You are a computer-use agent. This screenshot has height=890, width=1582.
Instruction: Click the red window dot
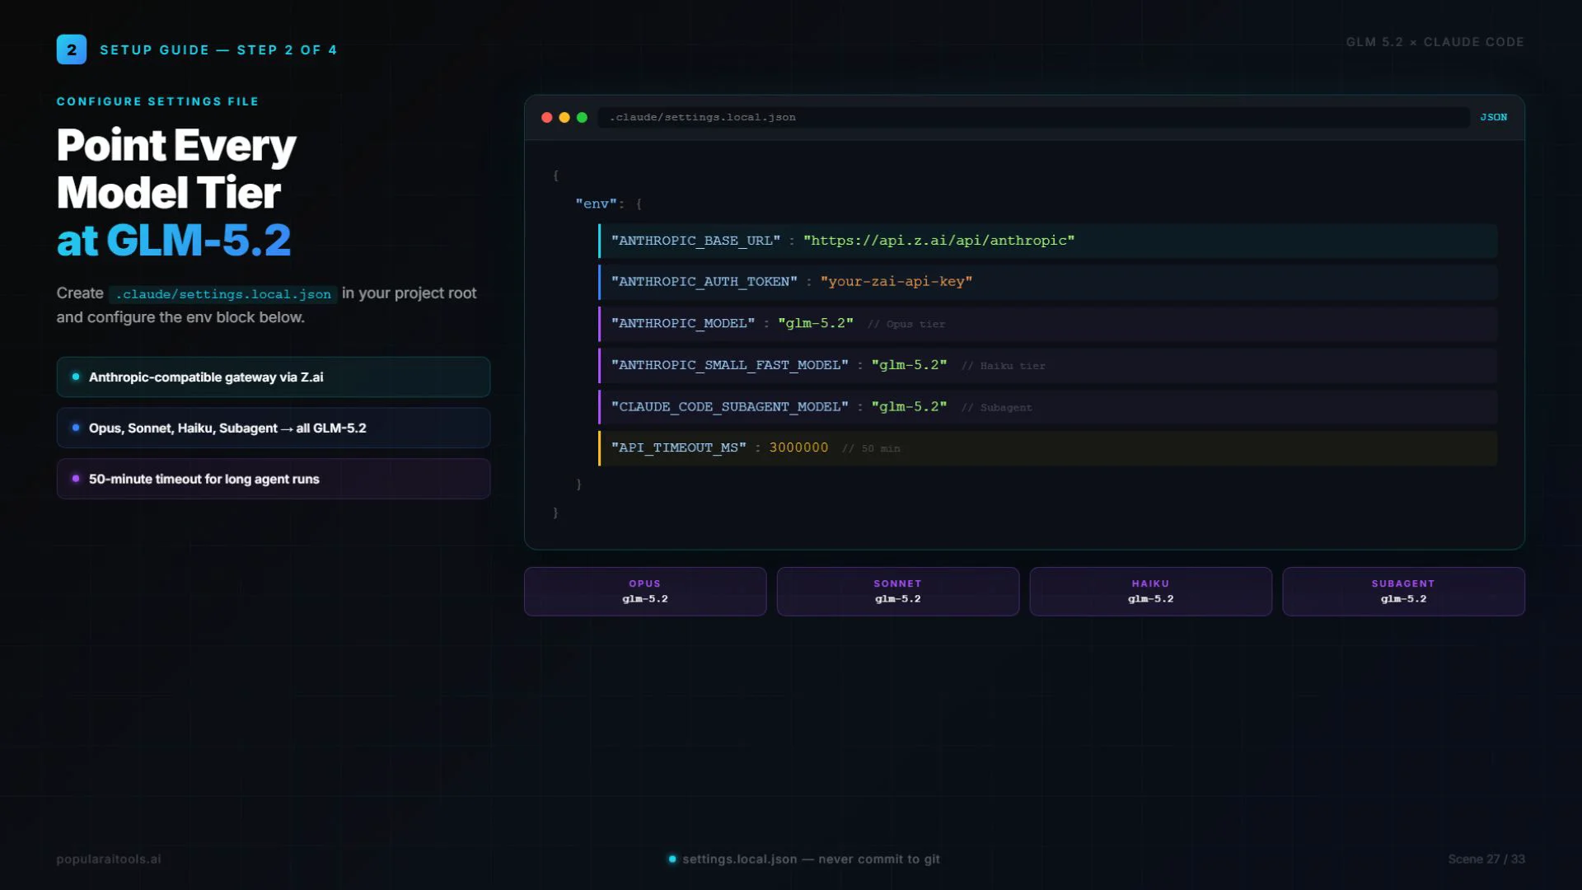point(546,118)
